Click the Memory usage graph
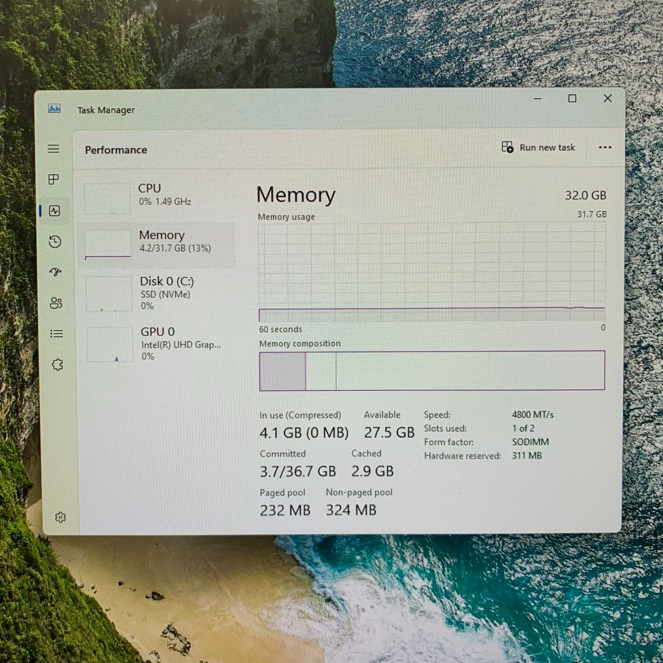Screen dimensions: 663x663 (432, 272)
